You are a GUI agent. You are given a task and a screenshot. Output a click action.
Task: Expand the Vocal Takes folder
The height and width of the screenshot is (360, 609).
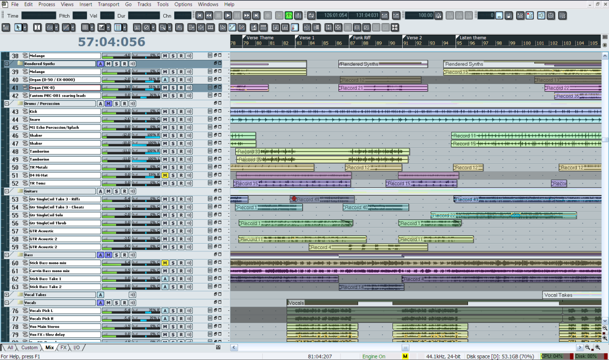7,295
